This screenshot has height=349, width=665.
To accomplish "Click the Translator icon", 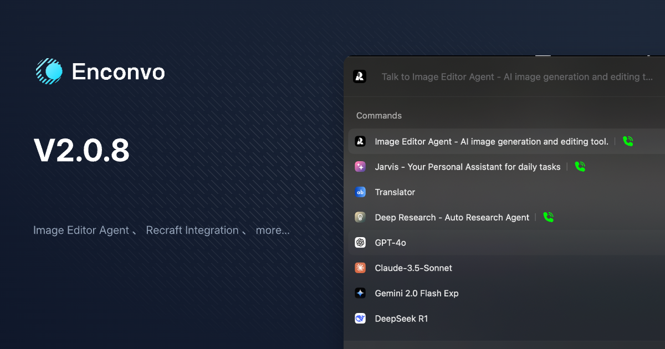I will coord(360,192).
